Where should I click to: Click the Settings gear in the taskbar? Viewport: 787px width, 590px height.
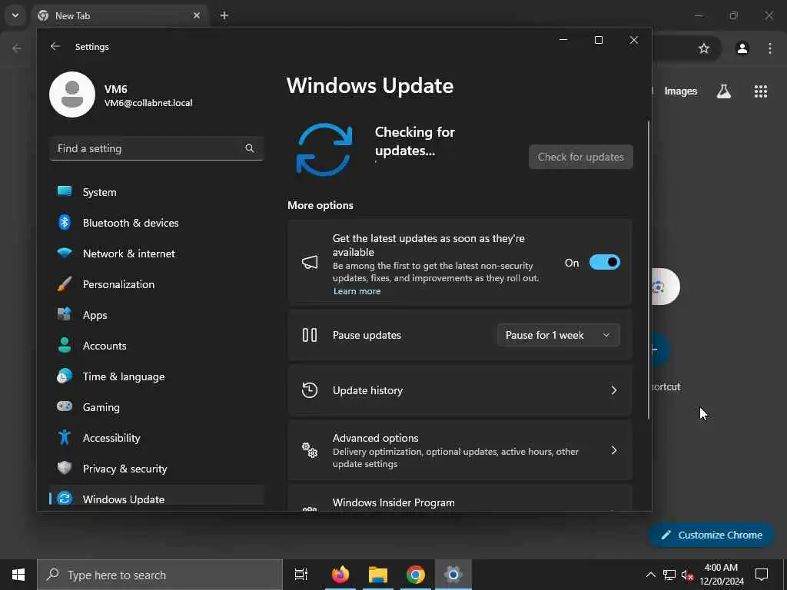coord(453,575)
